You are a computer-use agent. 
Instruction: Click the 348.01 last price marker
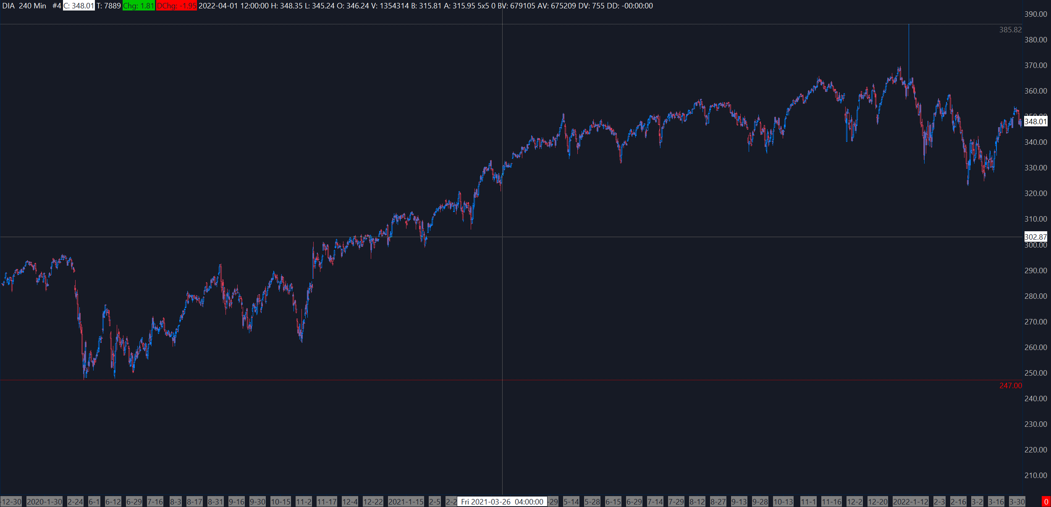pyautogui.click(x=1035, y=122)
